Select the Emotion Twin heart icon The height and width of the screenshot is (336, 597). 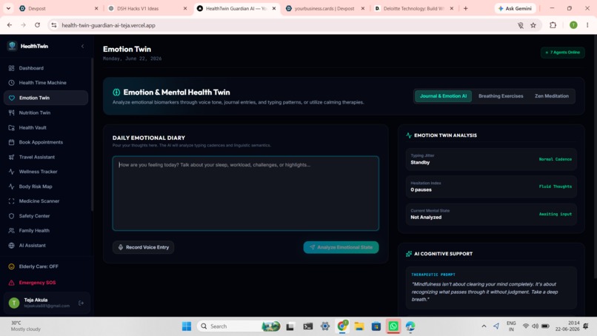(11, 98)
